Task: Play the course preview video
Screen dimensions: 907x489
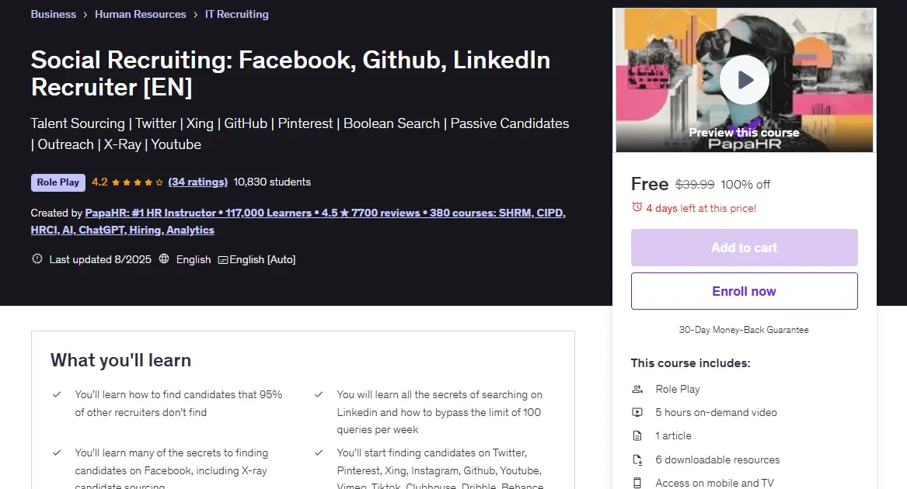Action: coord(744,80)
